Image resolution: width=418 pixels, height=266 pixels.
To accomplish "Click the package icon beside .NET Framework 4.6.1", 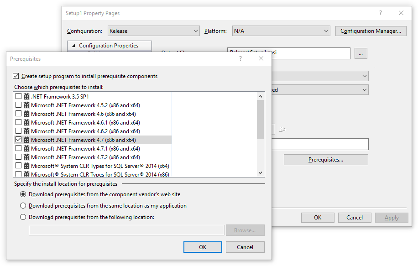I will [x=26, y=123].
